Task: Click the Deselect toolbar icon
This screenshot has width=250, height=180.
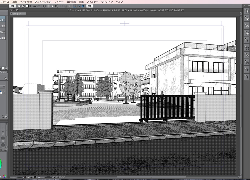Action: 61,6
